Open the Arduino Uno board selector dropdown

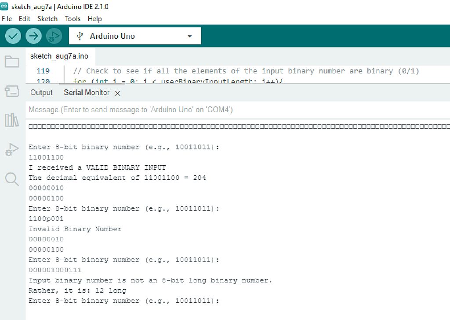[134, 36]
